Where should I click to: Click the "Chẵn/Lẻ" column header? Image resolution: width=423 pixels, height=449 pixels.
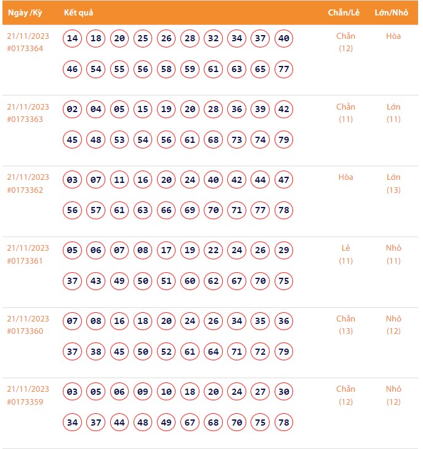click(x=345, y=13)
